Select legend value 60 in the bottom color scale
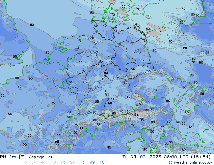Screen dimensions: 214x165 click(53, 162)
